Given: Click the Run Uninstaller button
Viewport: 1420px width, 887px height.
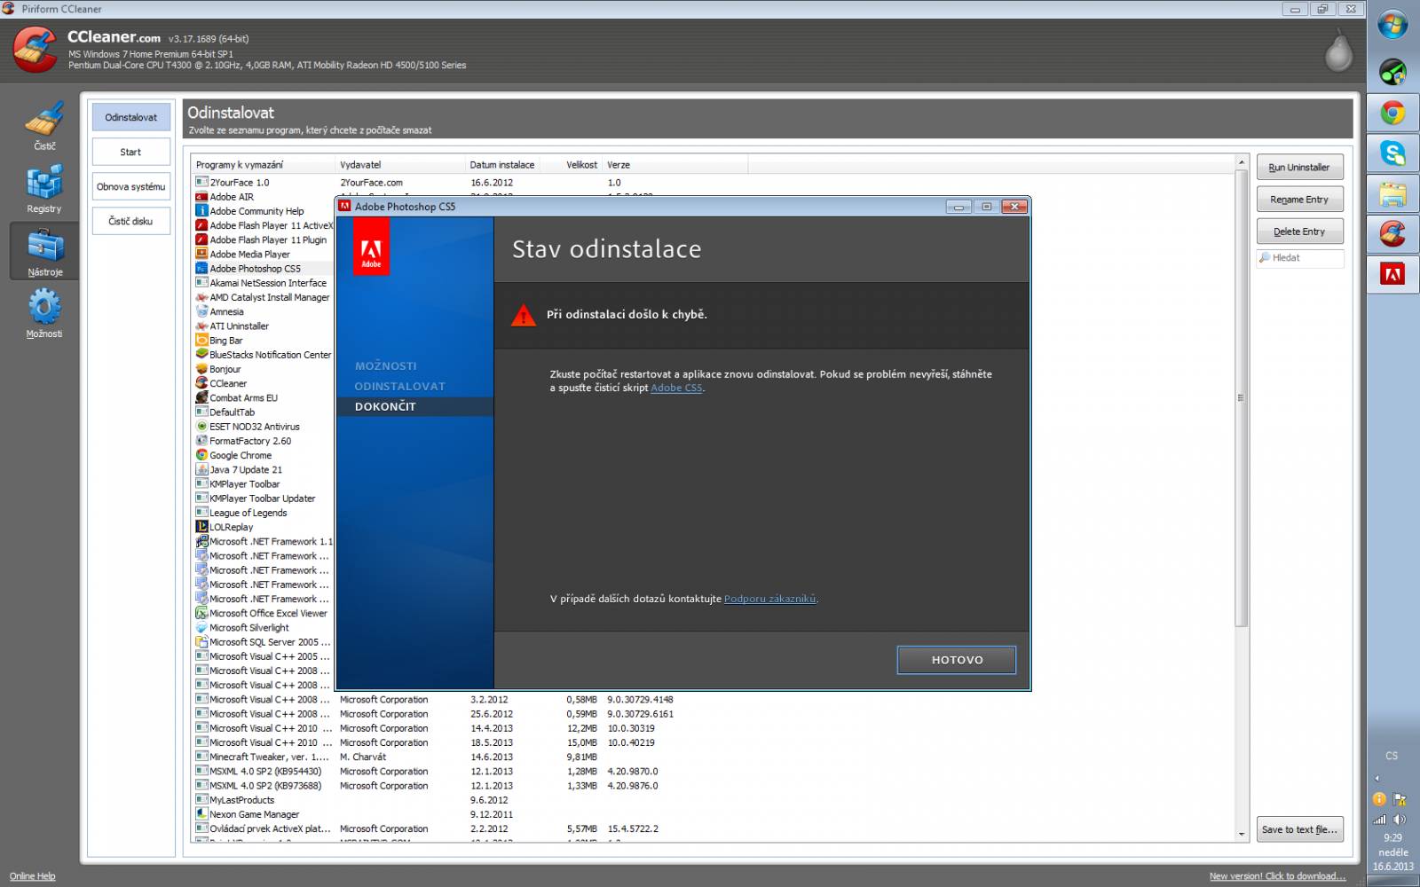Looking at the screenshot, I should [x=1299, y=167].
